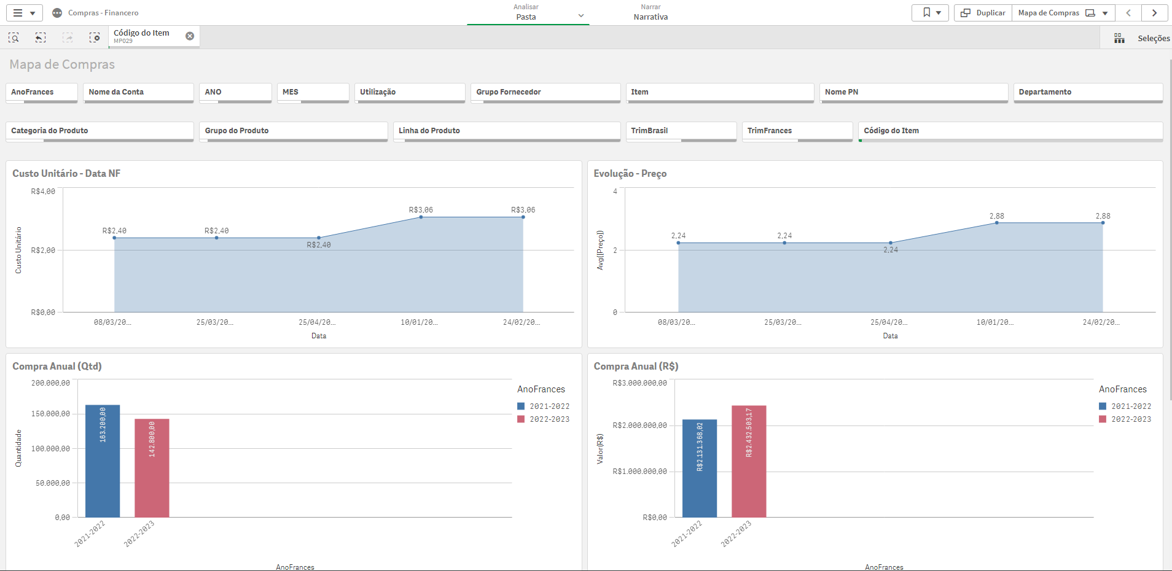Go to next sheet with the right arrow icon
The image size is (1172, 571).
click(1155, 12)
